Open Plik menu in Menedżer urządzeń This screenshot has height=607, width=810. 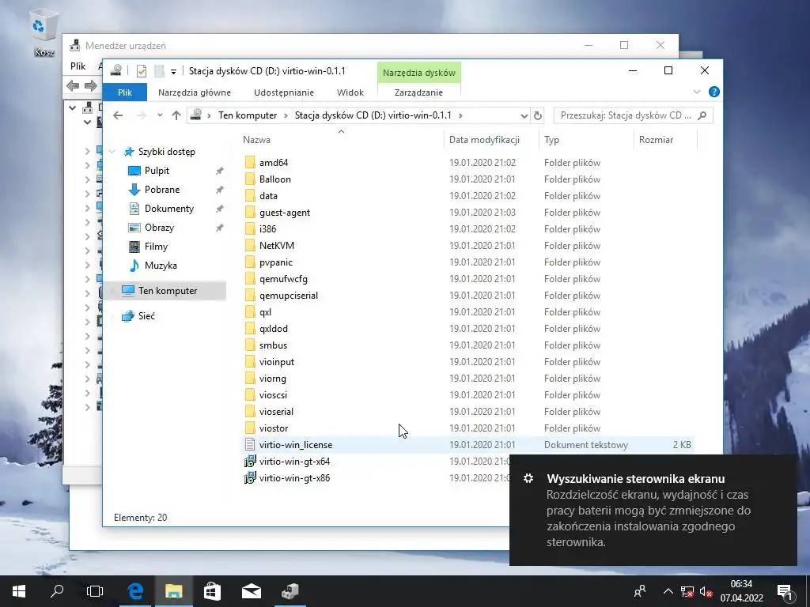pos(78,66)
